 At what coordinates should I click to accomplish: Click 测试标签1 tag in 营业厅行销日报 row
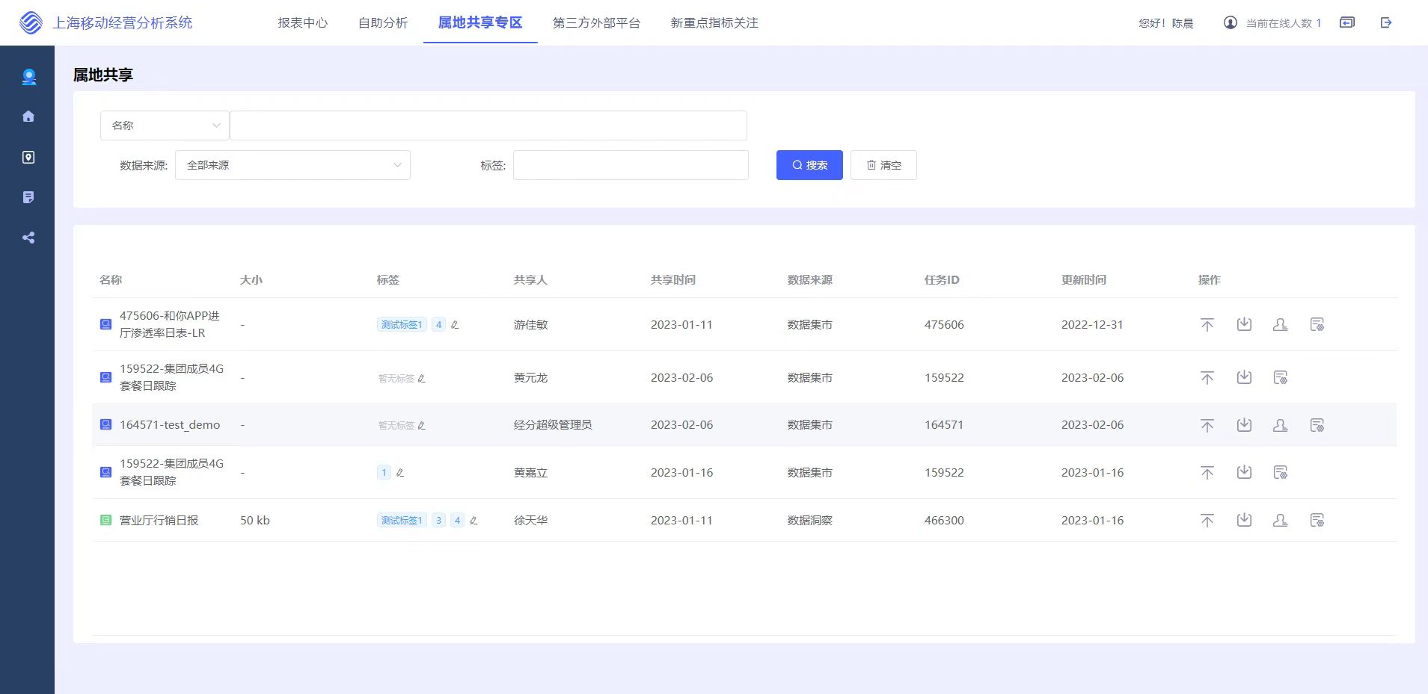coord(402,521)
